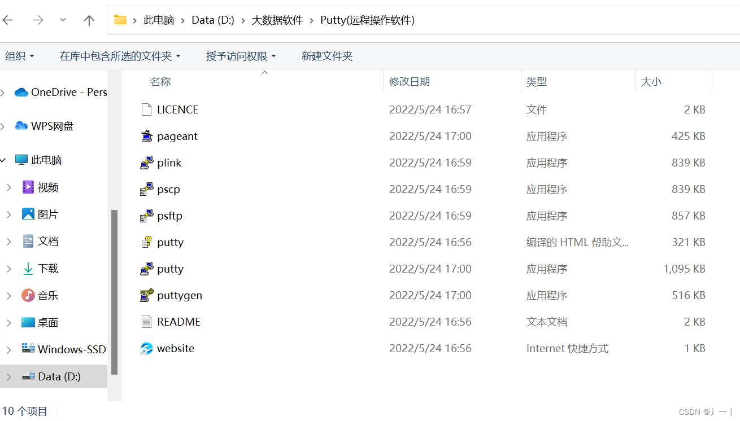
Task: Select the website file name
Action: click(x=176, y=348)
